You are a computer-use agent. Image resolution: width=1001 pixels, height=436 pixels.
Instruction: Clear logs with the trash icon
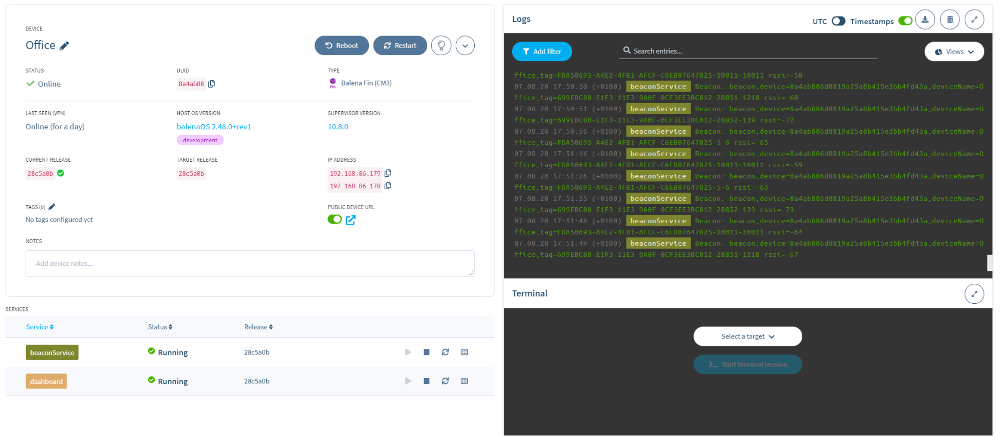coord(949,20)
